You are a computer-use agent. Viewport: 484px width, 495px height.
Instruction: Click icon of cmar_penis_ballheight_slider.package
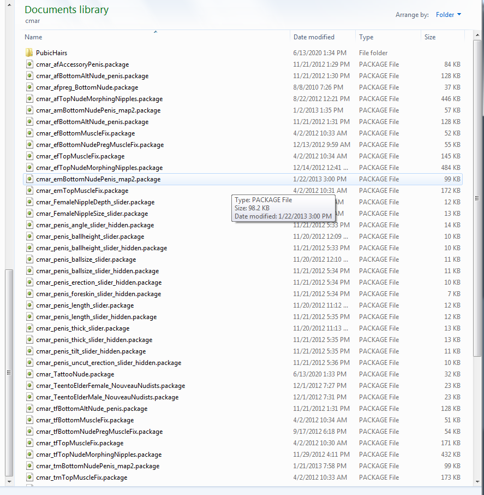click(x=29, y=237)
